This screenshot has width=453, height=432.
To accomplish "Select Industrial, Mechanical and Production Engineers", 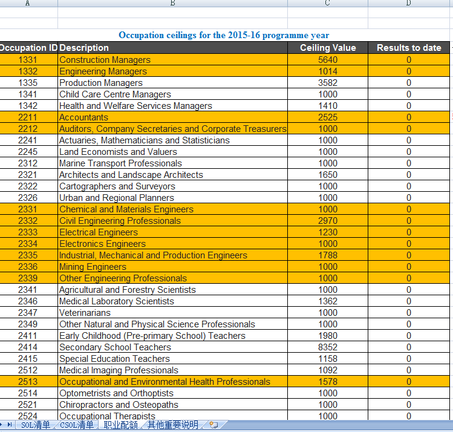I will click(x=172, y=255).
